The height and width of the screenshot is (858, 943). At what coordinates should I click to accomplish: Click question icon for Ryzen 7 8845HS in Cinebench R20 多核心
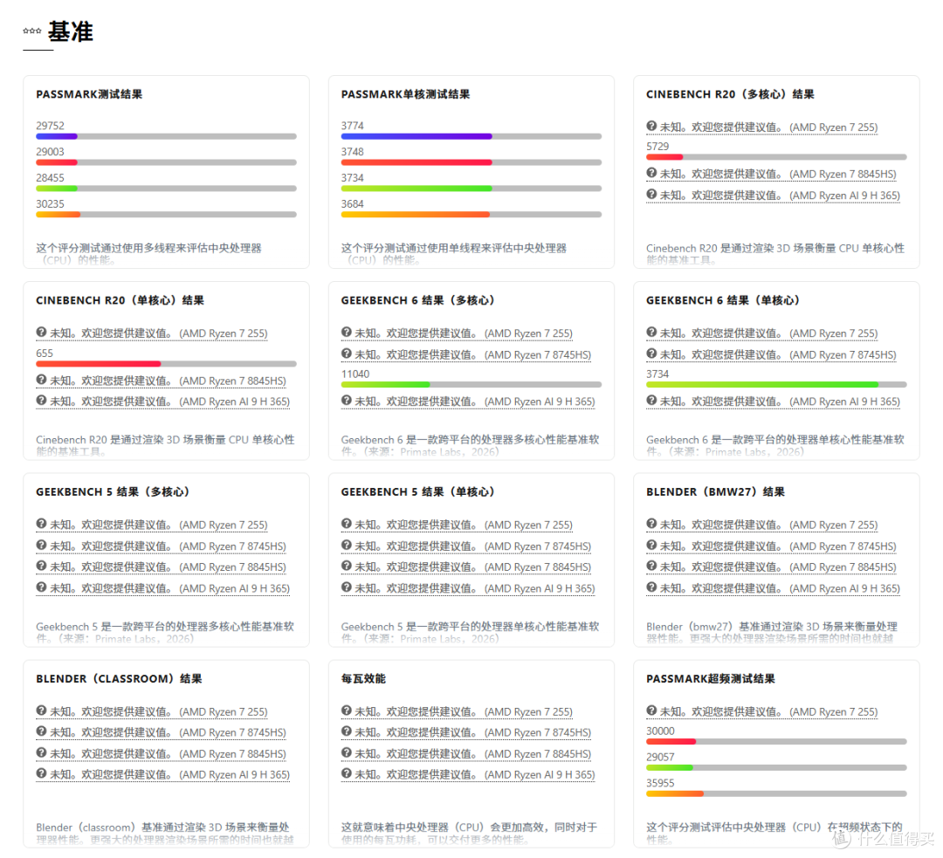651,173
